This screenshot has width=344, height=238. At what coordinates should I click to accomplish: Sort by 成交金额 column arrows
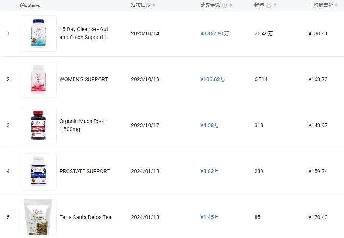coord(231,5)
